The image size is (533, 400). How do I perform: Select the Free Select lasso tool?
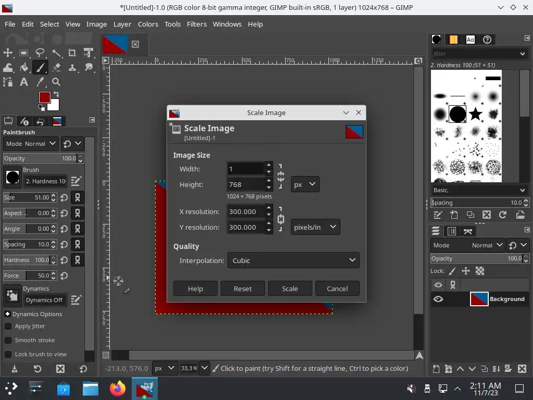coord(40,53)
